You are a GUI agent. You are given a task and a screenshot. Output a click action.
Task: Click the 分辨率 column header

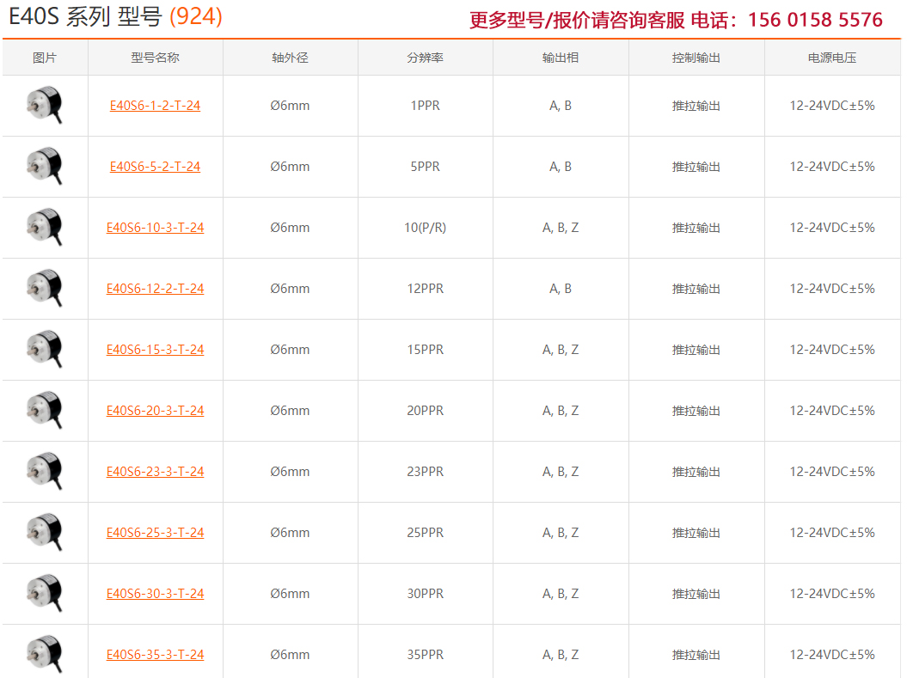[x=425, y=58]
